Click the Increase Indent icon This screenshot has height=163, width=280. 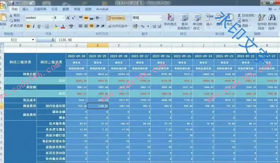point(103,26)
